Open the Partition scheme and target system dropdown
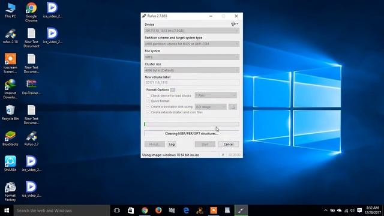This screenshot has height=216, width=384. (192, 44)
